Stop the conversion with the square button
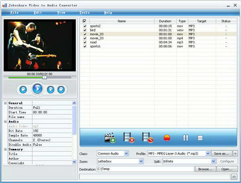Screen dimensions: 241x183 click(x=200, y=138)
